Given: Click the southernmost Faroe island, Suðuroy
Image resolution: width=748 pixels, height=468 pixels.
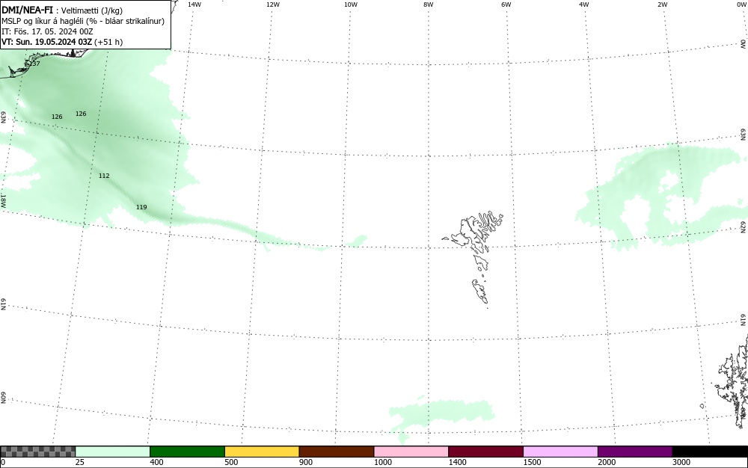Looking at the screenshot, I should tap(481, 292).
